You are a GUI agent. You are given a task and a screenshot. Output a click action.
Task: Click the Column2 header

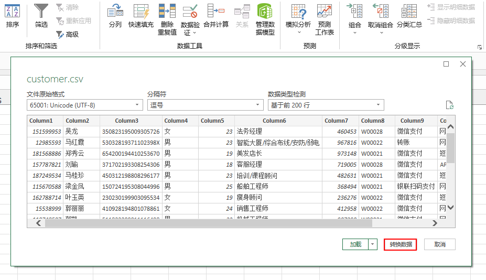(x=81, y=121)
